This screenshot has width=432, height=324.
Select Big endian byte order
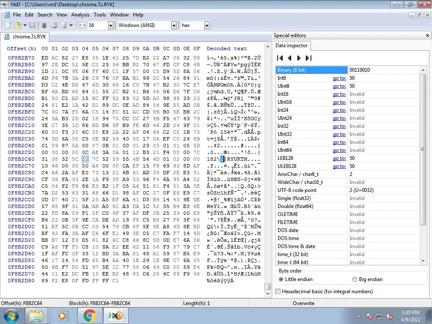coord(367,279)
